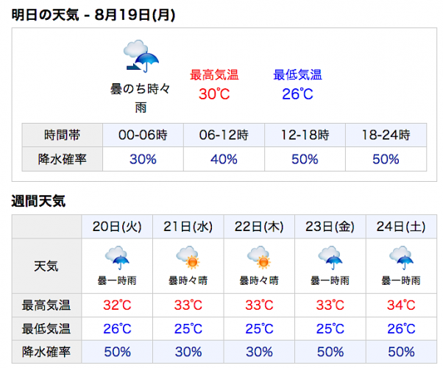
Task: Click the 20日(火) column header
Action: (x=117, y=227)
